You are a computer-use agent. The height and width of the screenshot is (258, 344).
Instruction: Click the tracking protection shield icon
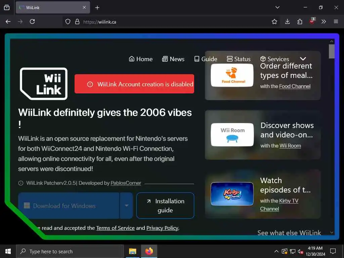(68, 22)
